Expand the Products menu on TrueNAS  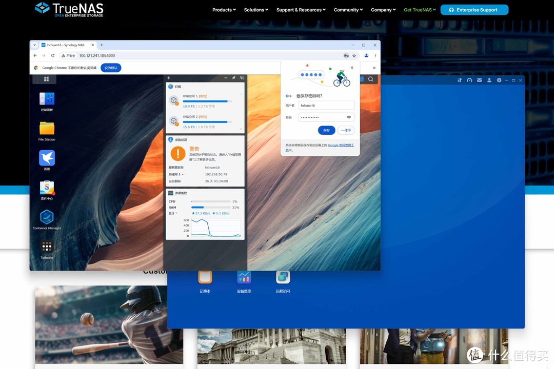224,10
